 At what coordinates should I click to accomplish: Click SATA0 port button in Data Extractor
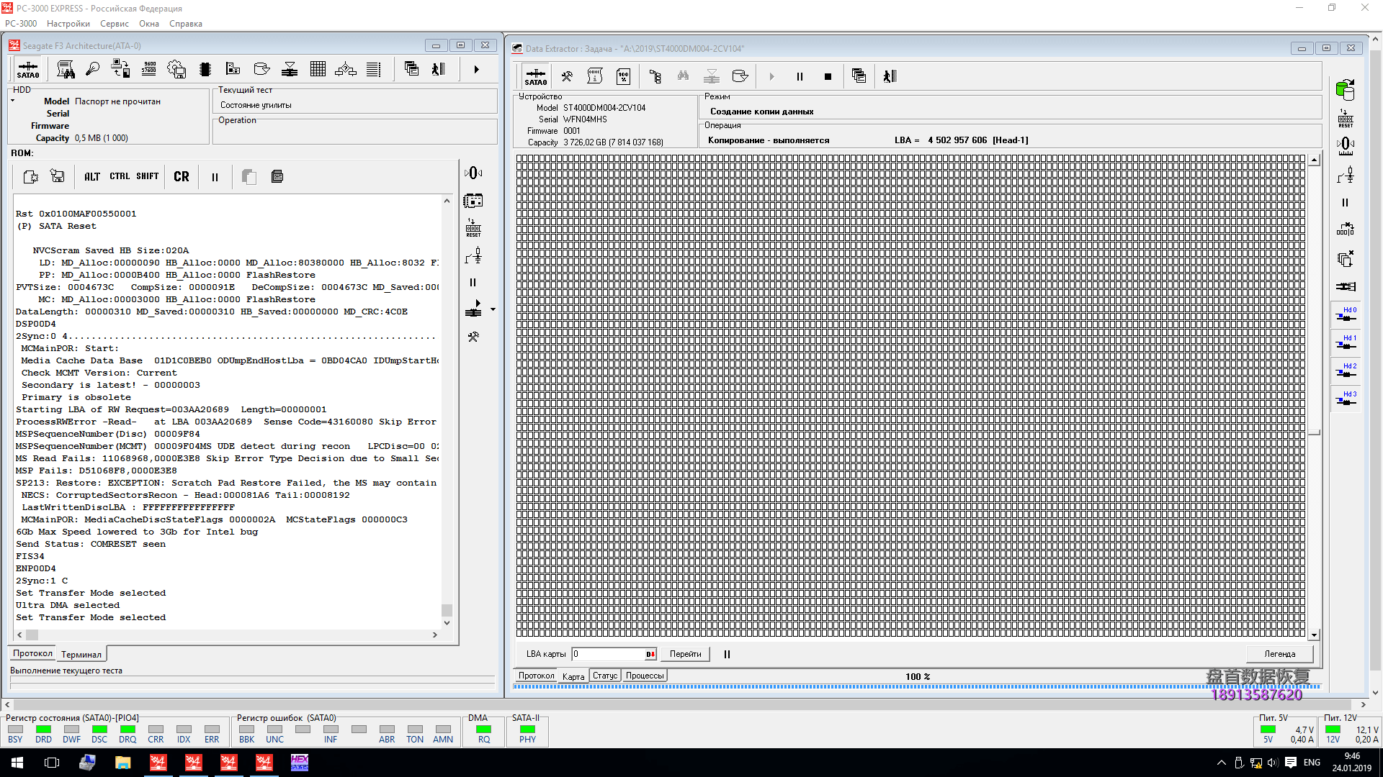535,76
